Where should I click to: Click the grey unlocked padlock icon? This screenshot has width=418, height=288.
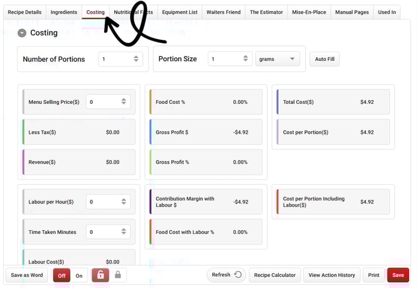pyautogui.click(x=118, y=274)
